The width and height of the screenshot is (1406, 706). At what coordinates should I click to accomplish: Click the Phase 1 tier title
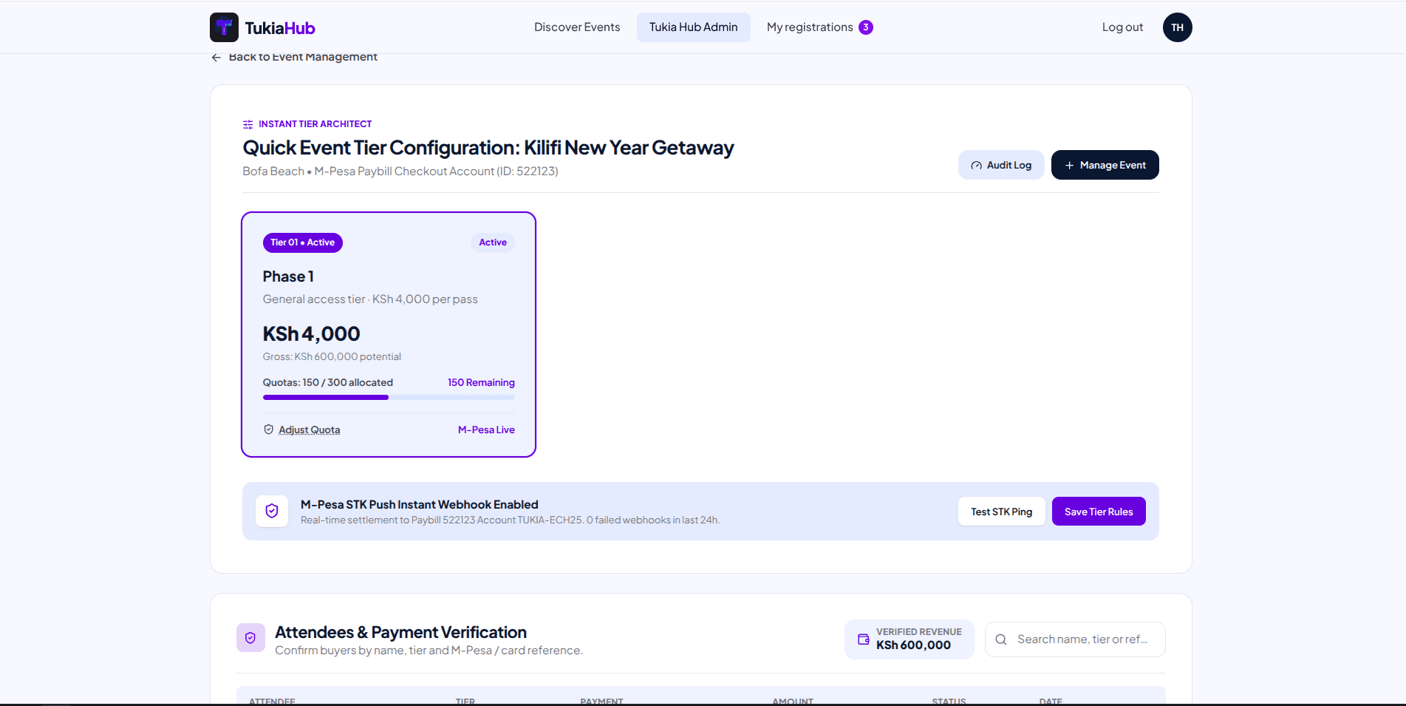pyautogui.click(x=288, y=276)
